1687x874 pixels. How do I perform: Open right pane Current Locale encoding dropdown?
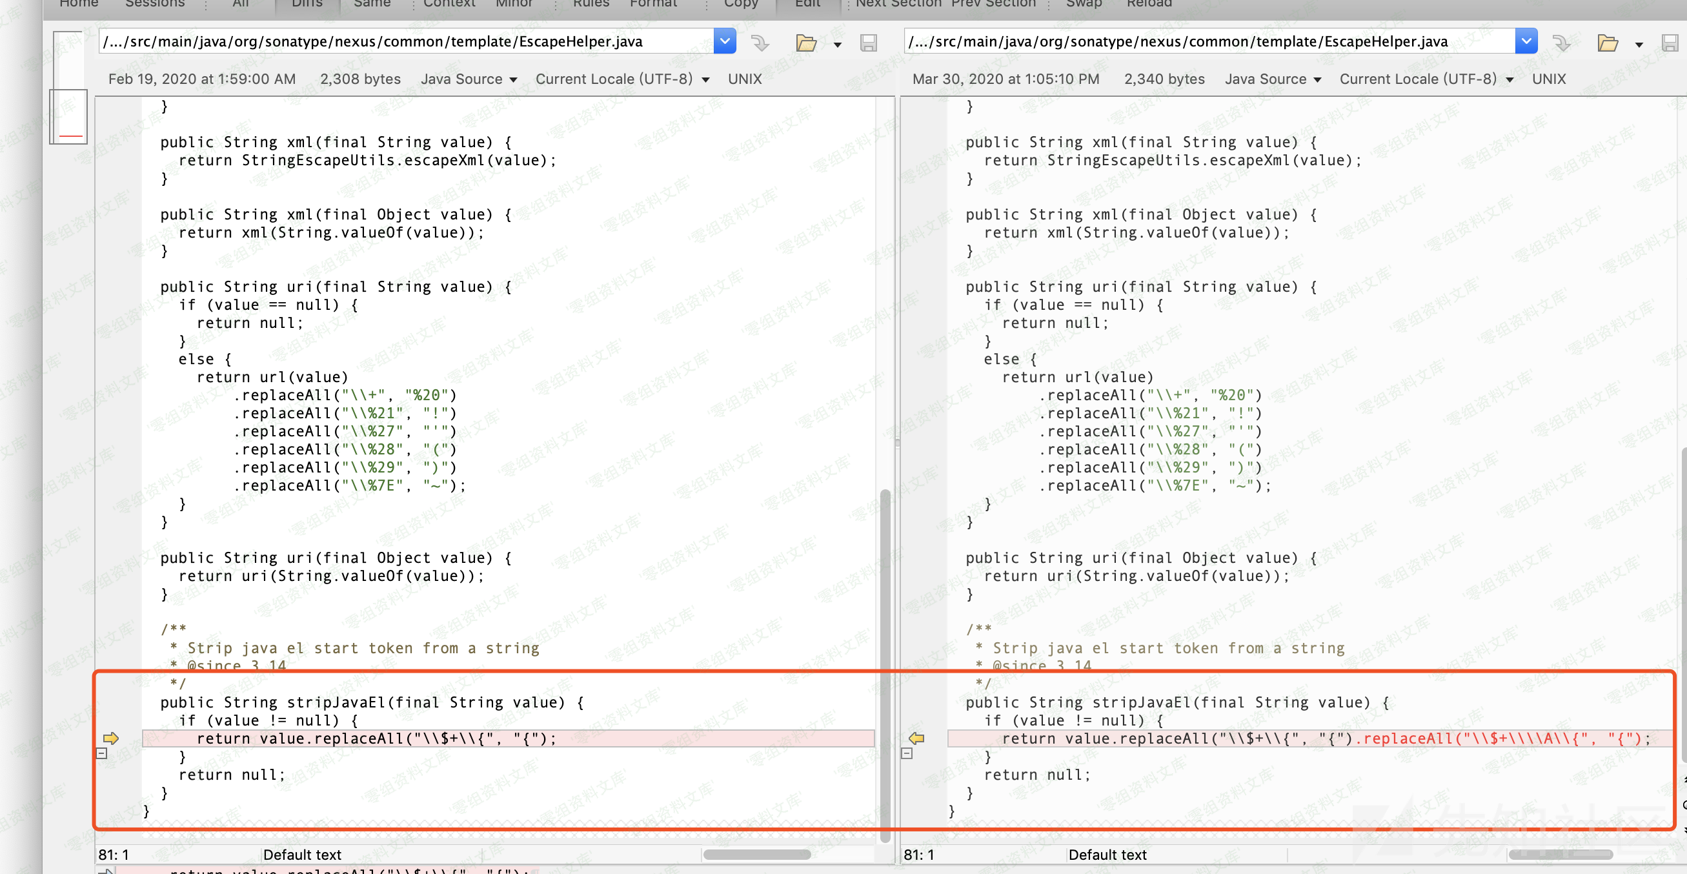[1426, 79]
